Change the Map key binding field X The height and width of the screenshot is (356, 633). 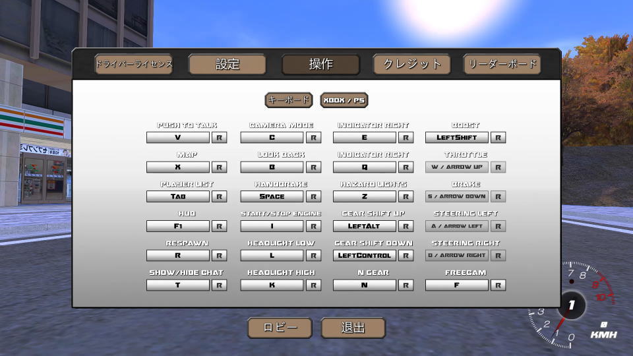pos(177,167)
